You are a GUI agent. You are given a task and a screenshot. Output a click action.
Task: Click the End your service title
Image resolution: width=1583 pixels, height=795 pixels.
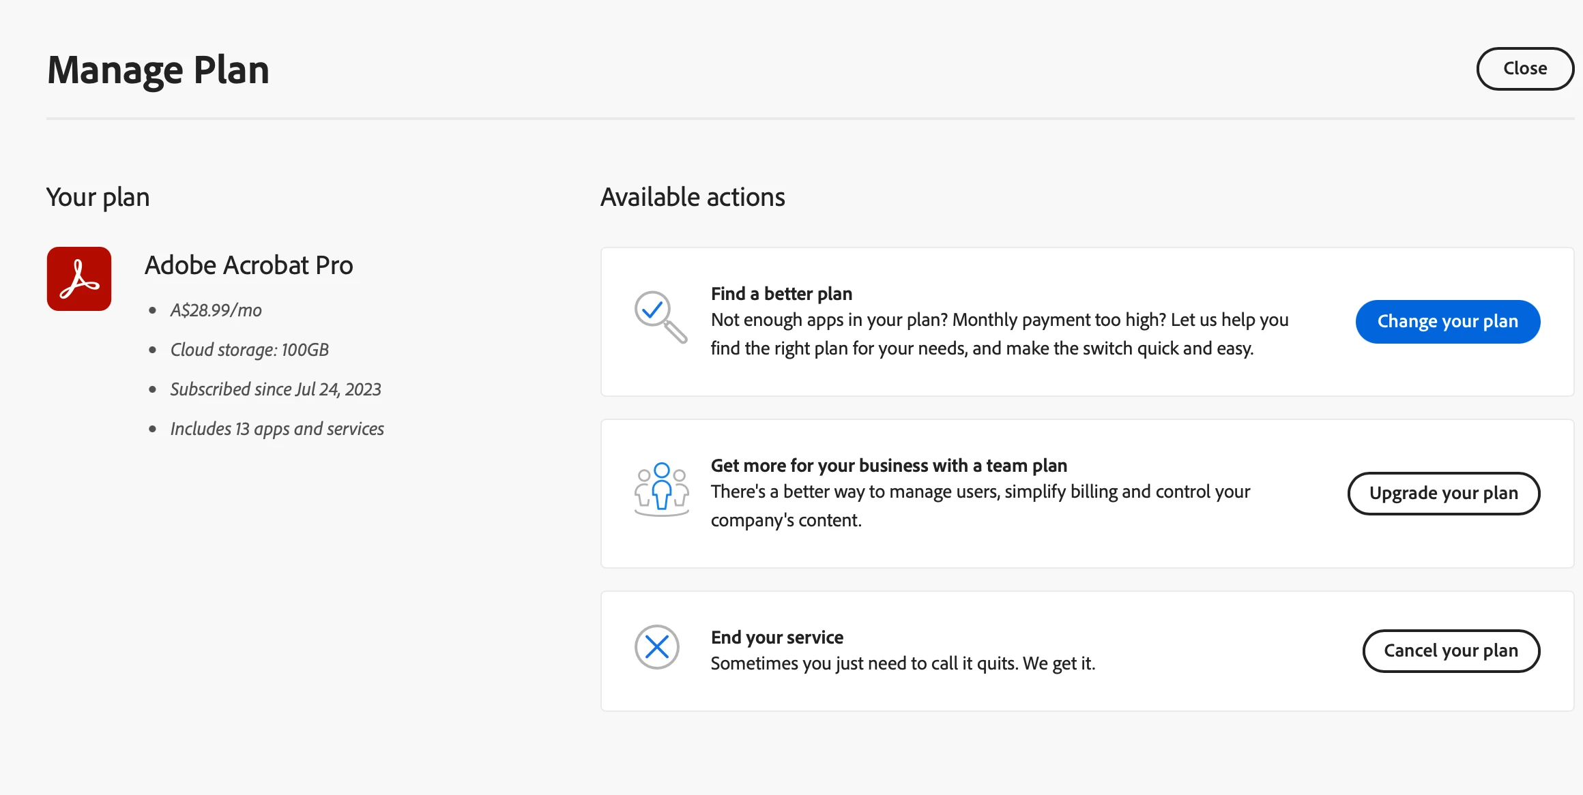[776, 637]
